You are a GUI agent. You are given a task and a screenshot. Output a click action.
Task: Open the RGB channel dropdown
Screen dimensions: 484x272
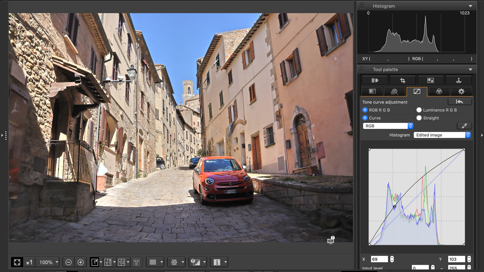[388, 126]
